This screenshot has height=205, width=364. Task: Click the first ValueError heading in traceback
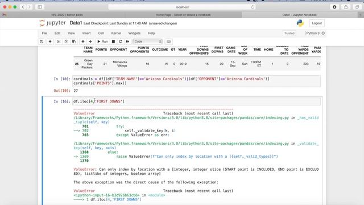[84, 113]
